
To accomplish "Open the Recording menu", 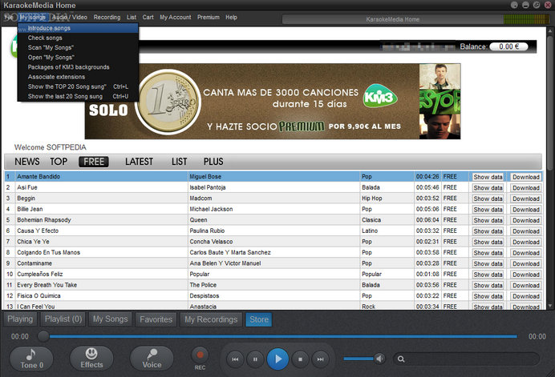I will 107,17.
